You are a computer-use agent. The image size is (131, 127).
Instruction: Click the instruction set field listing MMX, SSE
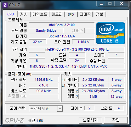[77, 66]
